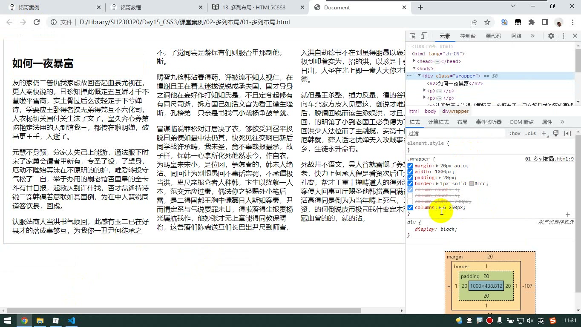Open the Windows Start menu

coord(8,321)
